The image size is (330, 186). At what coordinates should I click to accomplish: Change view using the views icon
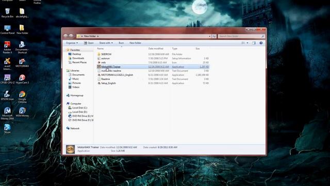coord(243,43)
